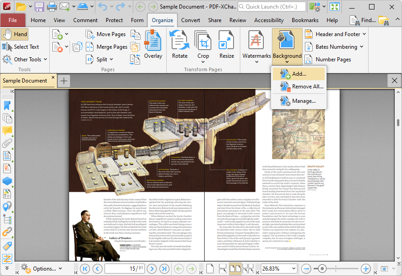
Task: Click the Scan document icon
Action: [83, 7]
